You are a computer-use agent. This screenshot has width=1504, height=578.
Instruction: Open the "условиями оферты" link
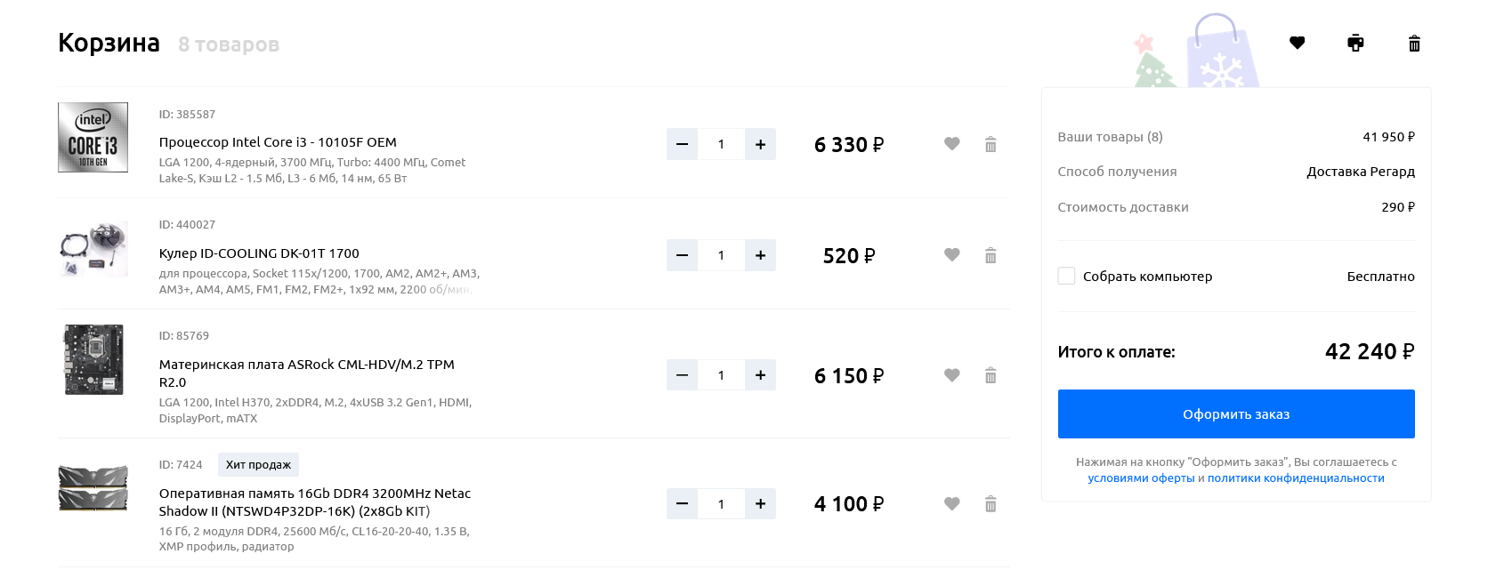(x=1141, y=478)
